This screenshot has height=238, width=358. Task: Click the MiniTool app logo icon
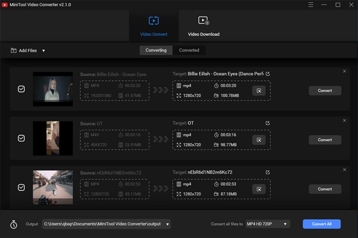coord(5,5)
